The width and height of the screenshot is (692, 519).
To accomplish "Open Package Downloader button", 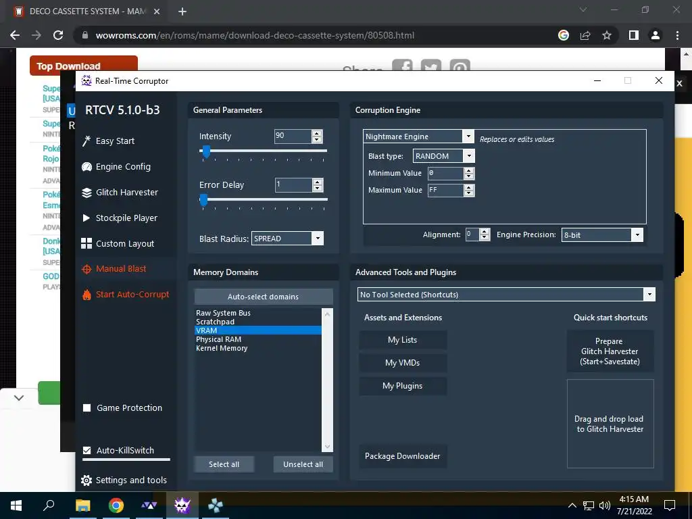I will [x=403, y=456].
